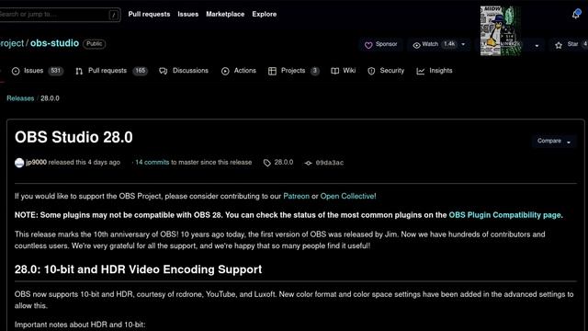Open OBS Plugin Compatibility page link
The width and height of the screenshot is (588, 331).
pos(504,215)
